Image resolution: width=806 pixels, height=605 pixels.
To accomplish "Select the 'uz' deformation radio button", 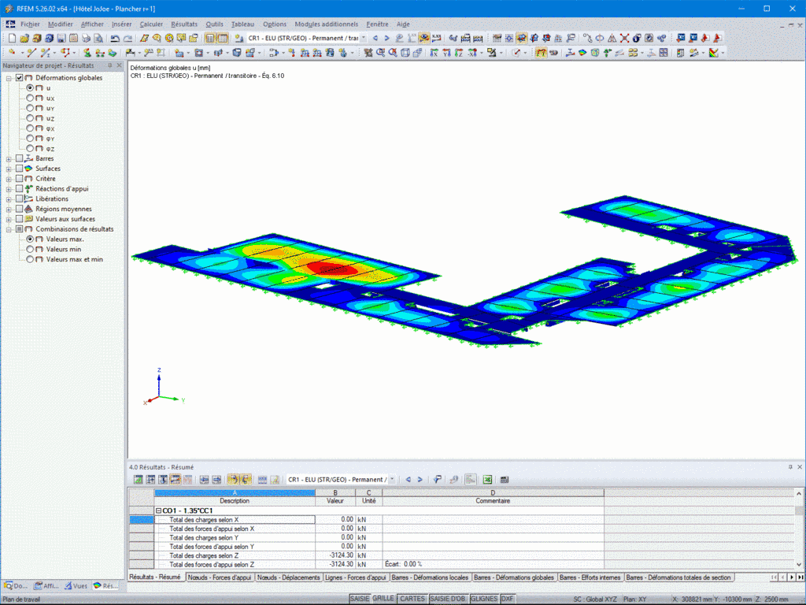I will tap(30, 118).
